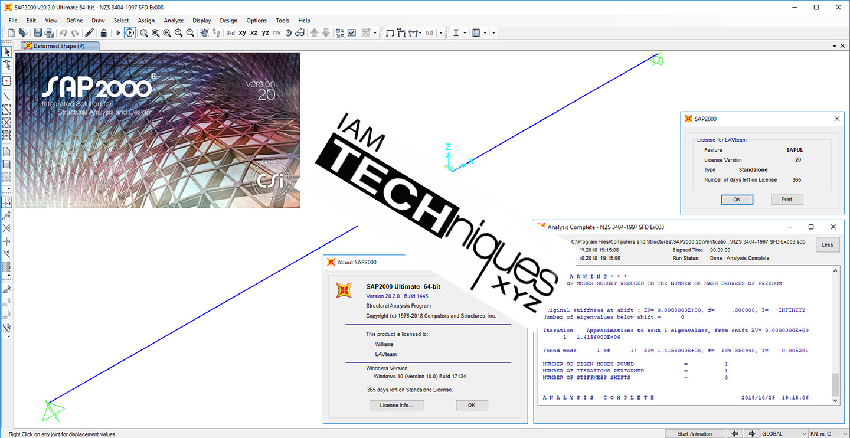The width and height of the screenshot is (850, 438).
Task: Open the Design menu
Action: (x=228, y=21)
